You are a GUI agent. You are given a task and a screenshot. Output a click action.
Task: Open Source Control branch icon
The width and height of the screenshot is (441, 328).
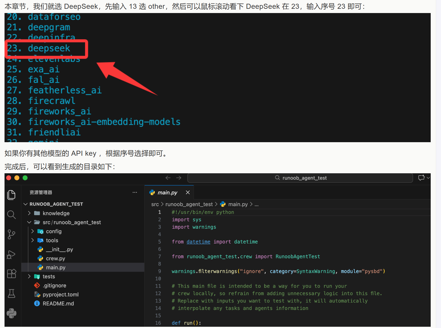pyautogui.click(x=11, y=234)
